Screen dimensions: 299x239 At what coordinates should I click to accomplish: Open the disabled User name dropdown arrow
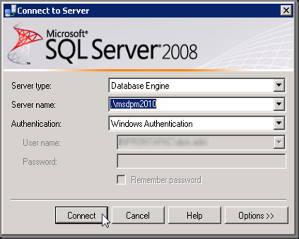coord(279,142)
